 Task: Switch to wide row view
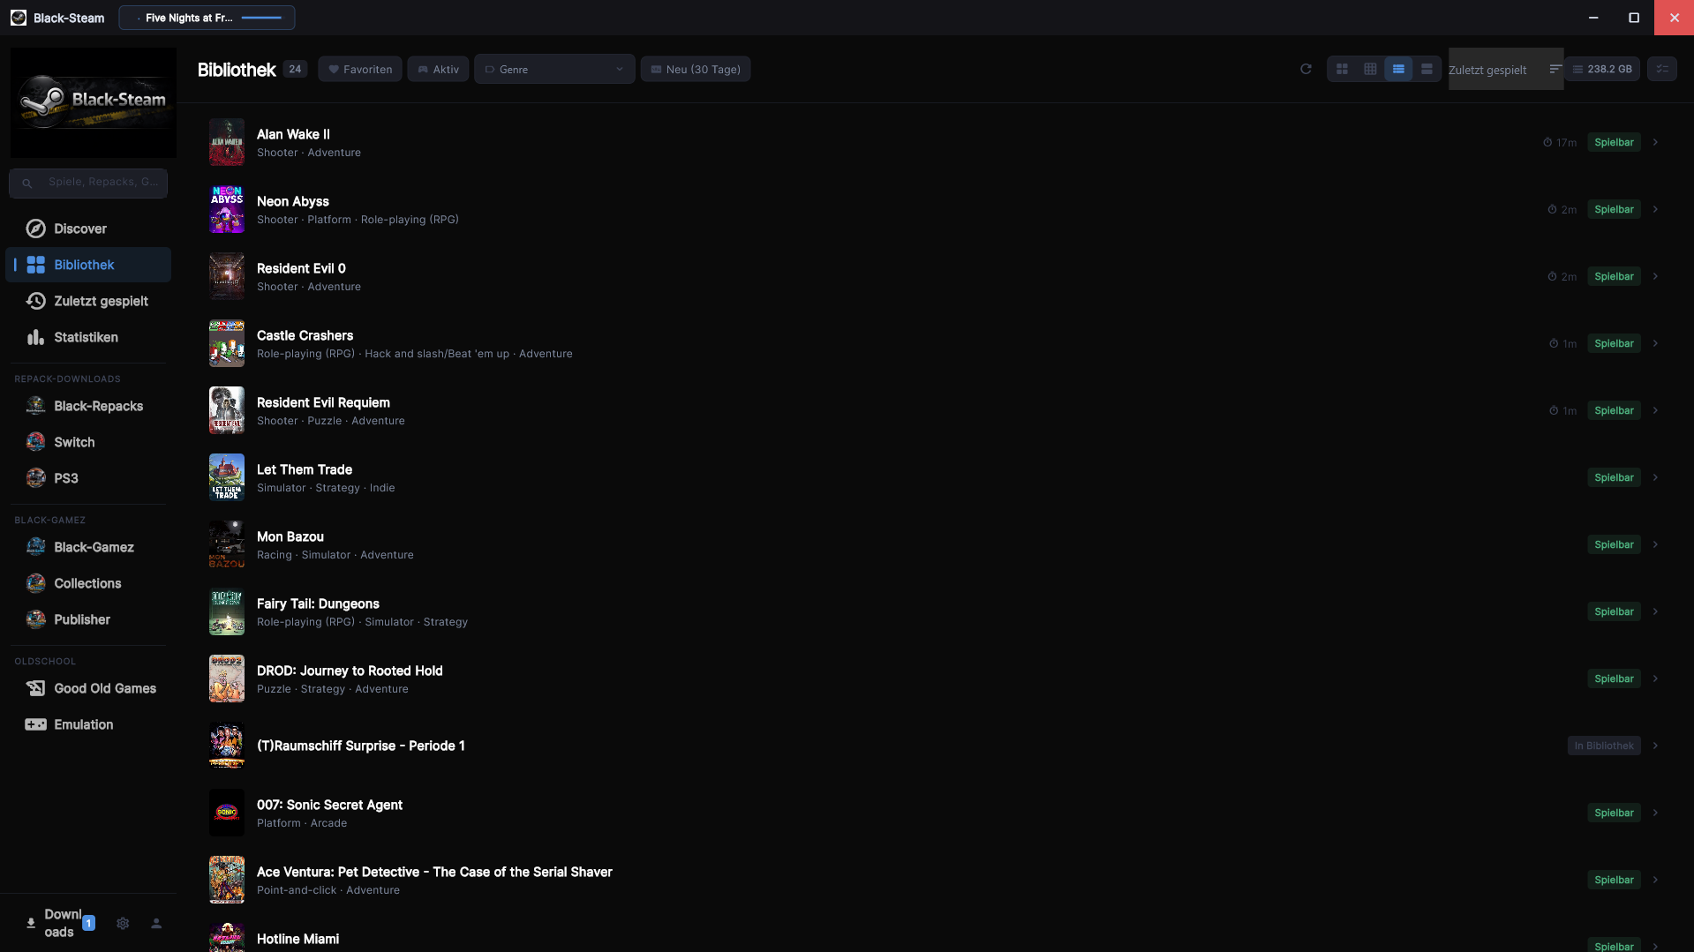pos(1427,69)
